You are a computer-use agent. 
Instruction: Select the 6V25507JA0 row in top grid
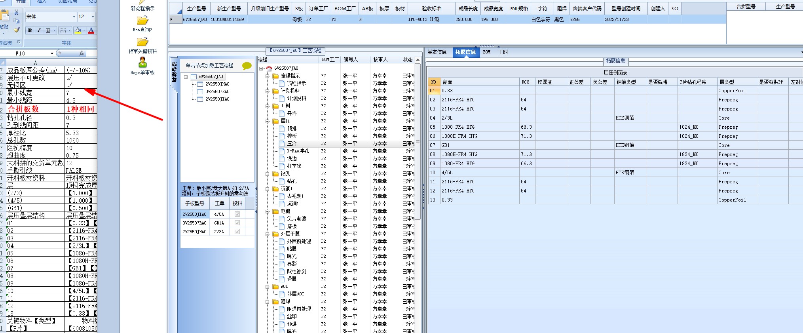447,19
